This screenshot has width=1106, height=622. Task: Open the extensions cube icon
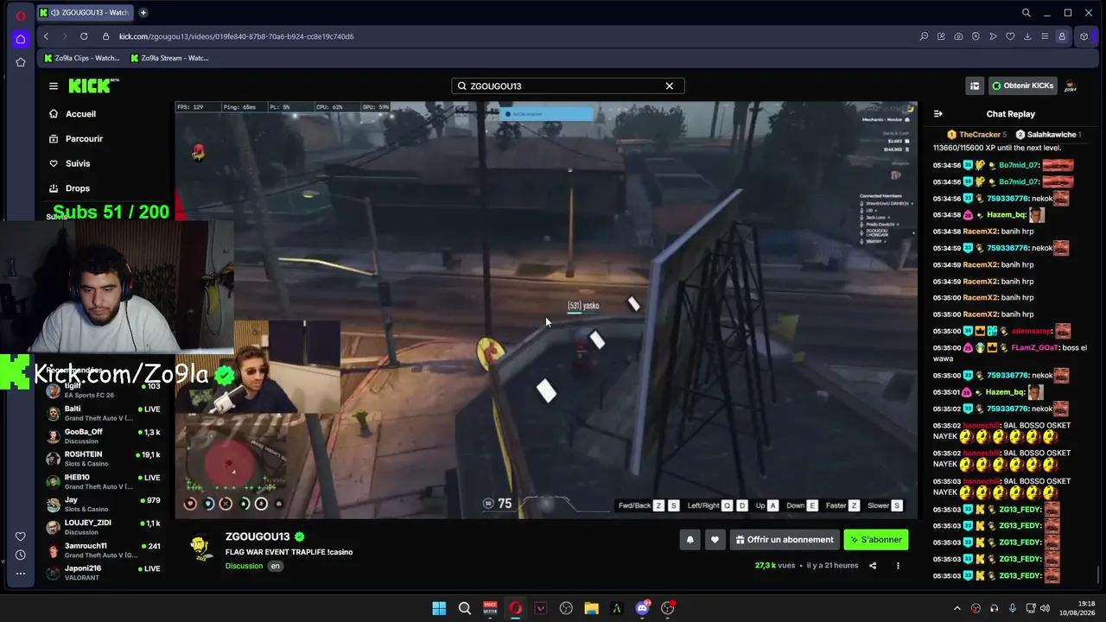(x=1084, y=36)
